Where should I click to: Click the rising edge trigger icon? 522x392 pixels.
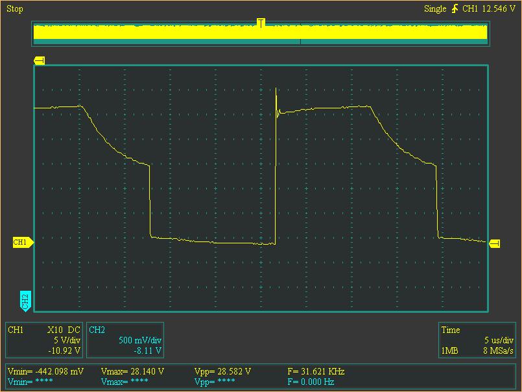(455, 8)
